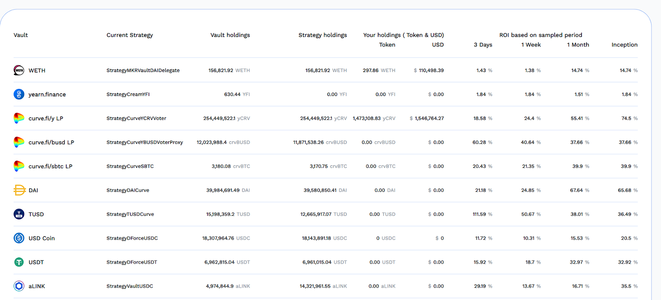Click the yearn.finance vault icon
The width and height of the screenshot is (661, 300).
point(19,94)
